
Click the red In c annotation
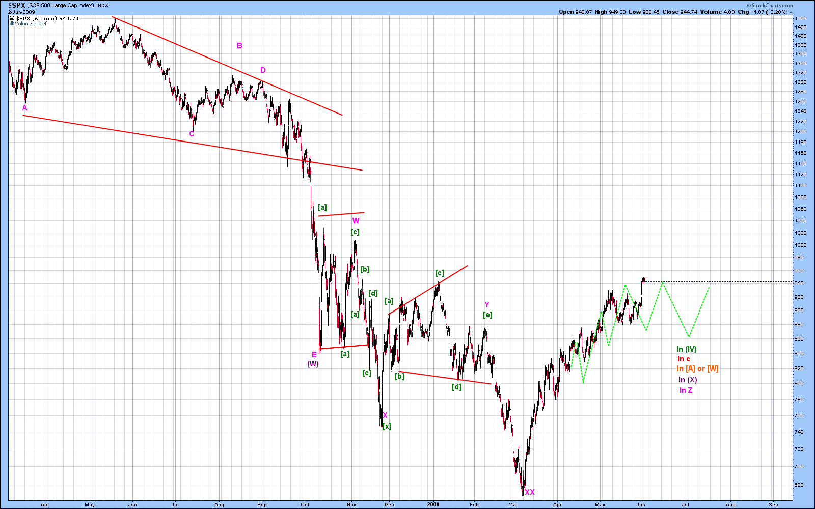[x=684, y=359]
